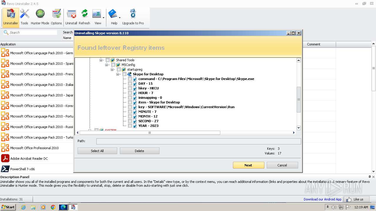Screen dimensions: 376x211
Task: Open the Uninstaller toolbar icon
Action: 11,17
